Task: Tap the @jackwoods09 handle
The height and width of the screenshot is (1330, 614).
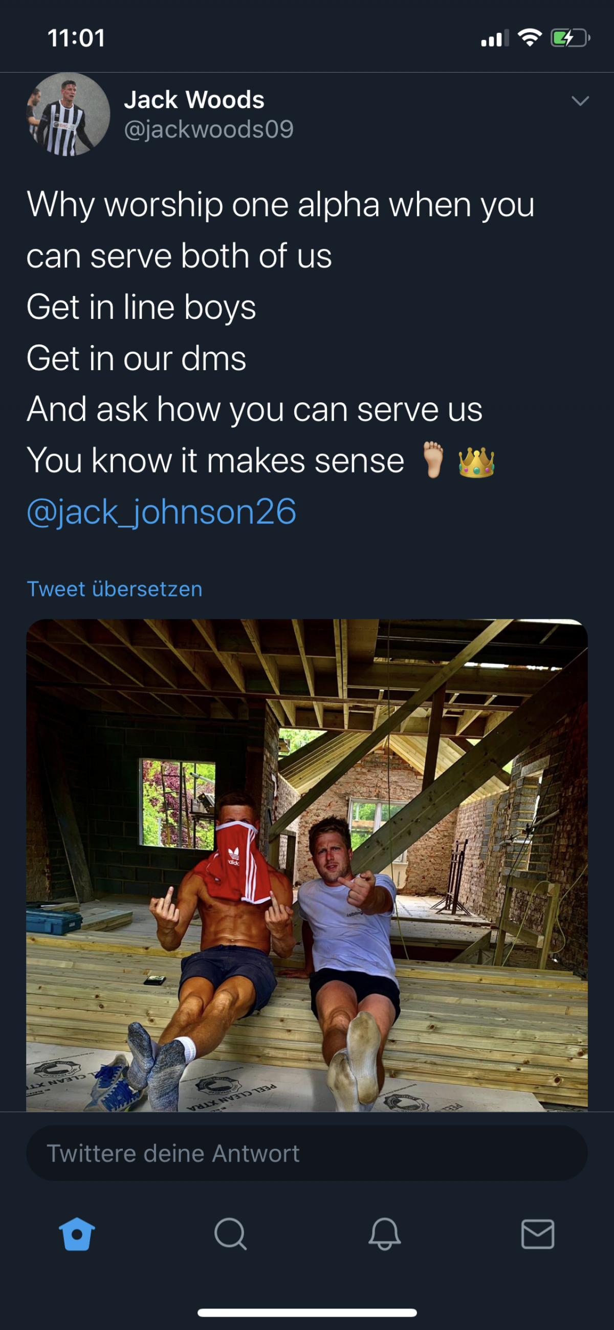Action: click(208, 129)
